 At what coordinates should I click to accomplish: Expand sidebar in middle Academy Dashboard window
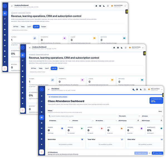pyautogui.click(x=23, y=48)
